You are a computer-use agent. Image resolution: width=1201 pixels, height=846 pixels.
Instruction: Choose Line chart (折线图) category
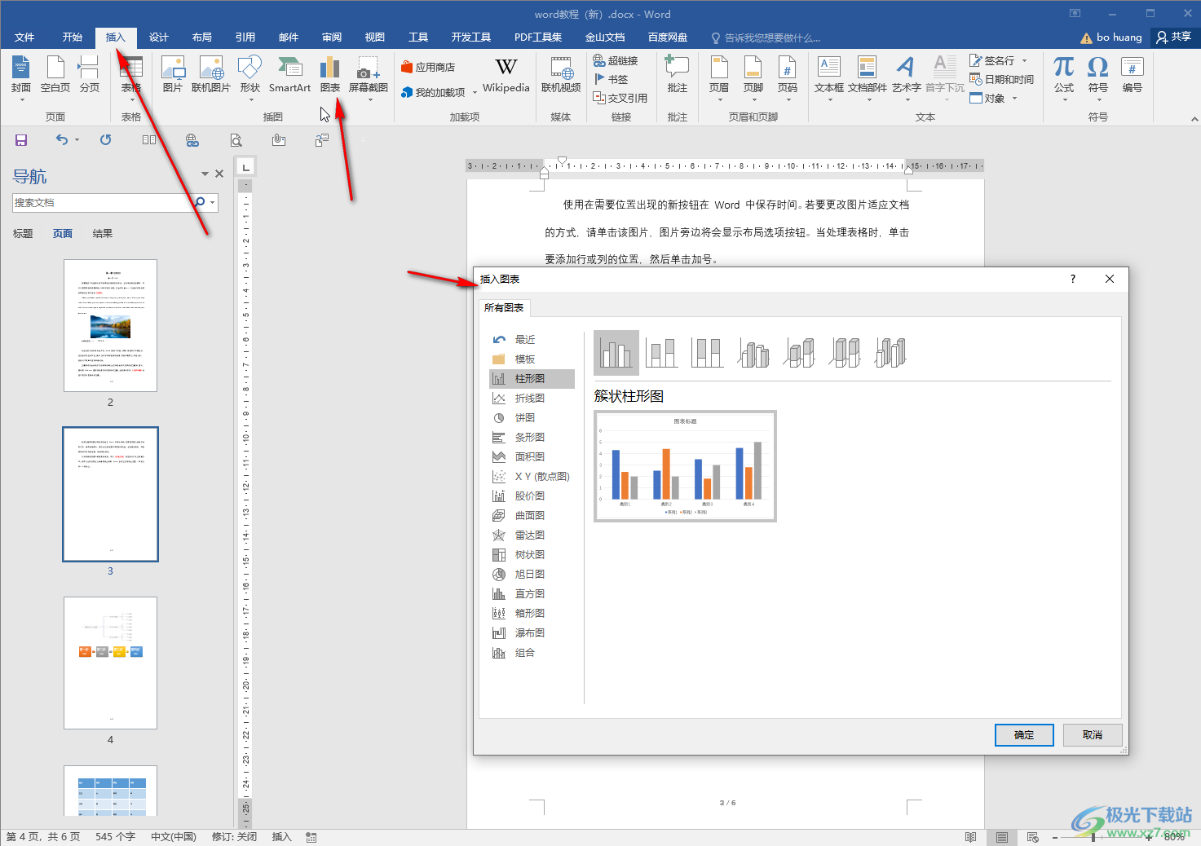[x=532, y=399]
